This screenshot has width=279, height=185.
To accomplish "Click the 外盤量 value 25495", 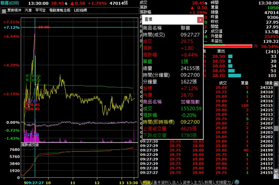I will [x=271, y=37].
